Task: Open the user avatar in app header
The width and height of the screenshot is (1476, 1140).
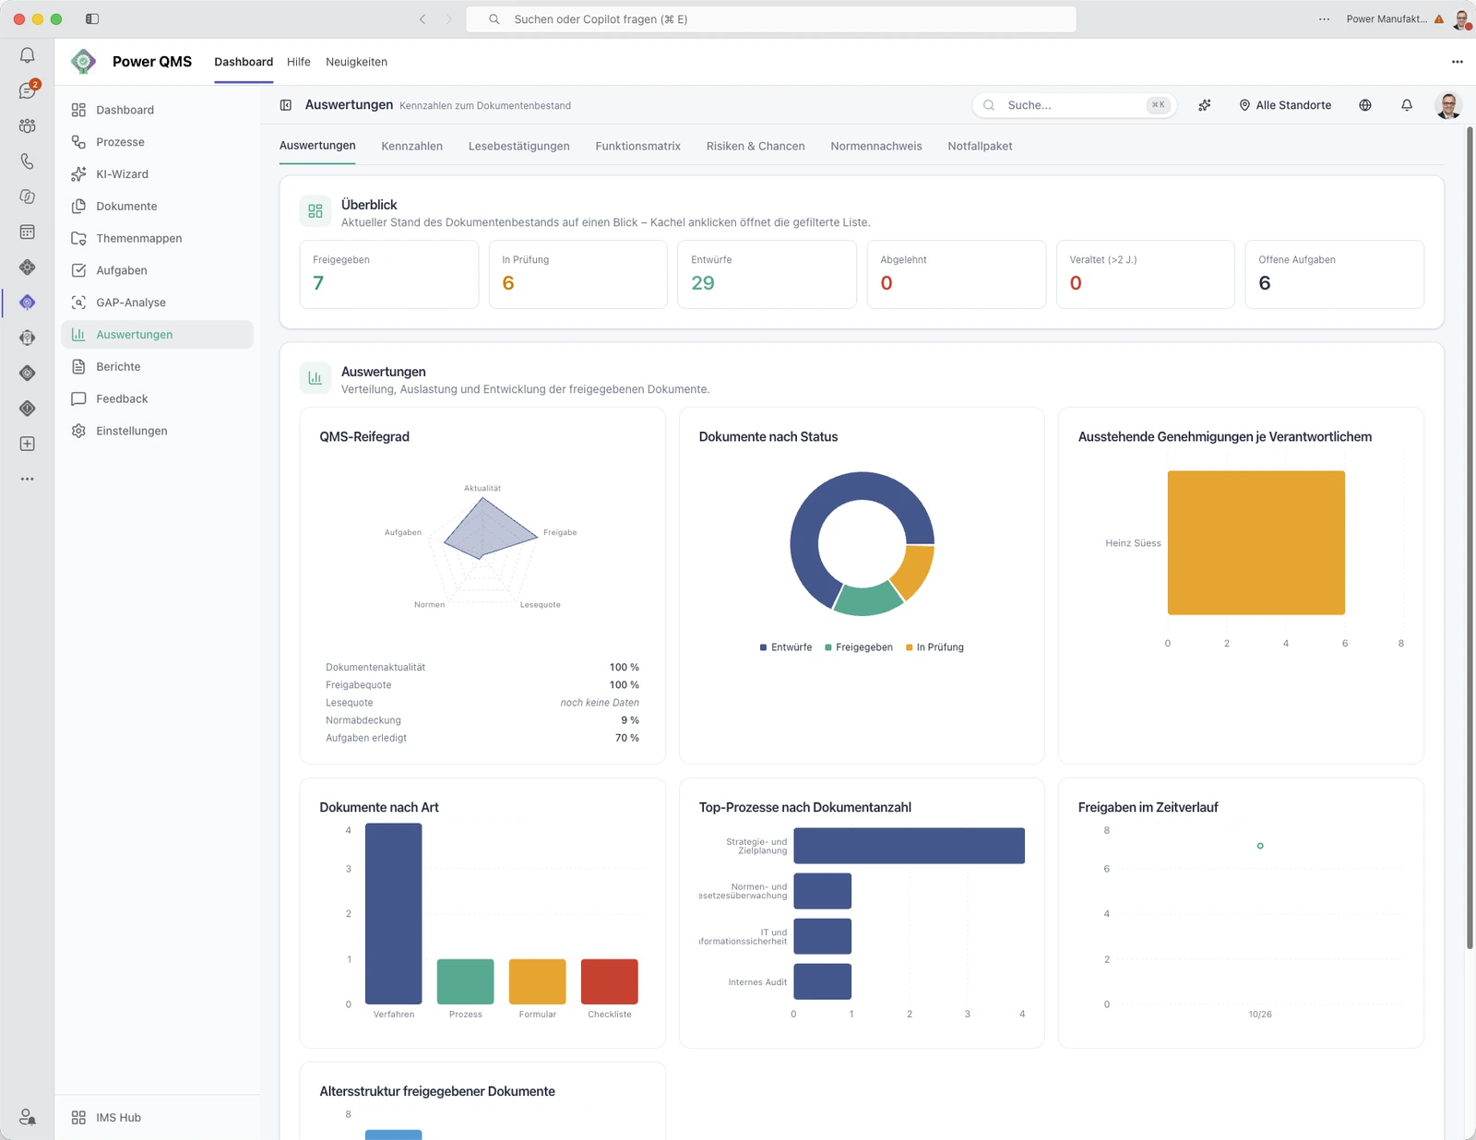Action: tap(1448, 105)
